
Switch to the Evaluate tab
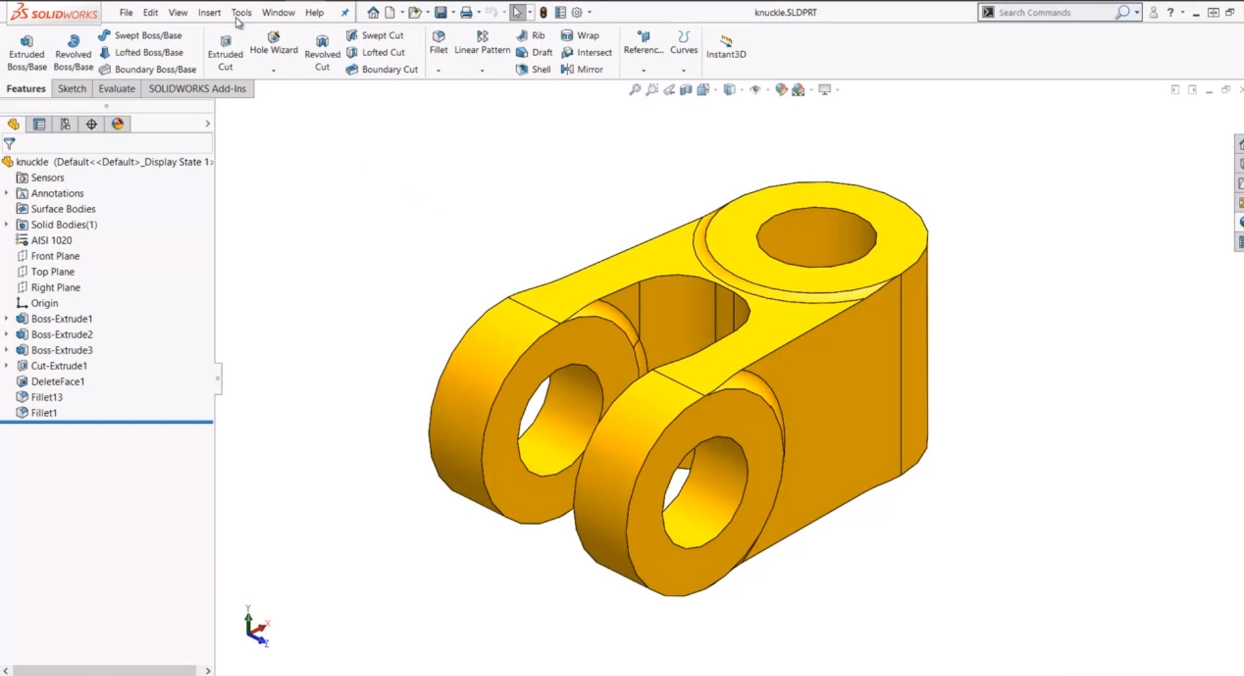(116, 89)
